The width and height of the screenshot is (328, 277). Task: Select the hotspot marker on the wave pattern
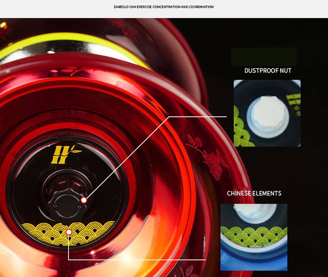(x=69, y=232)
